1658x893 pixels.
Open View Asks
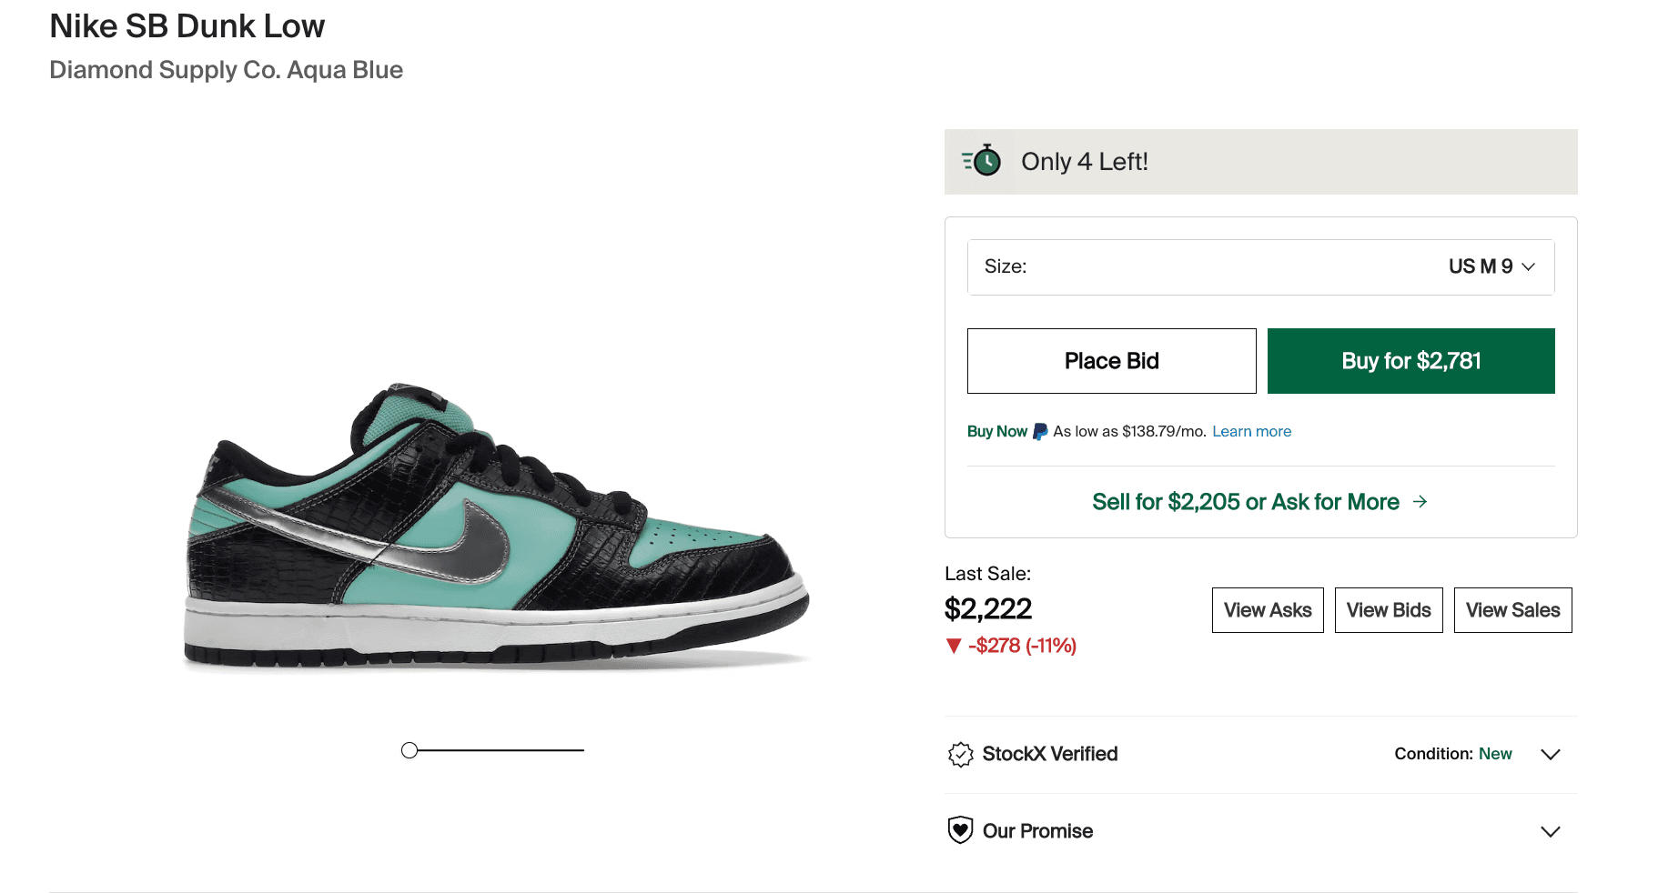[1267, 610]
